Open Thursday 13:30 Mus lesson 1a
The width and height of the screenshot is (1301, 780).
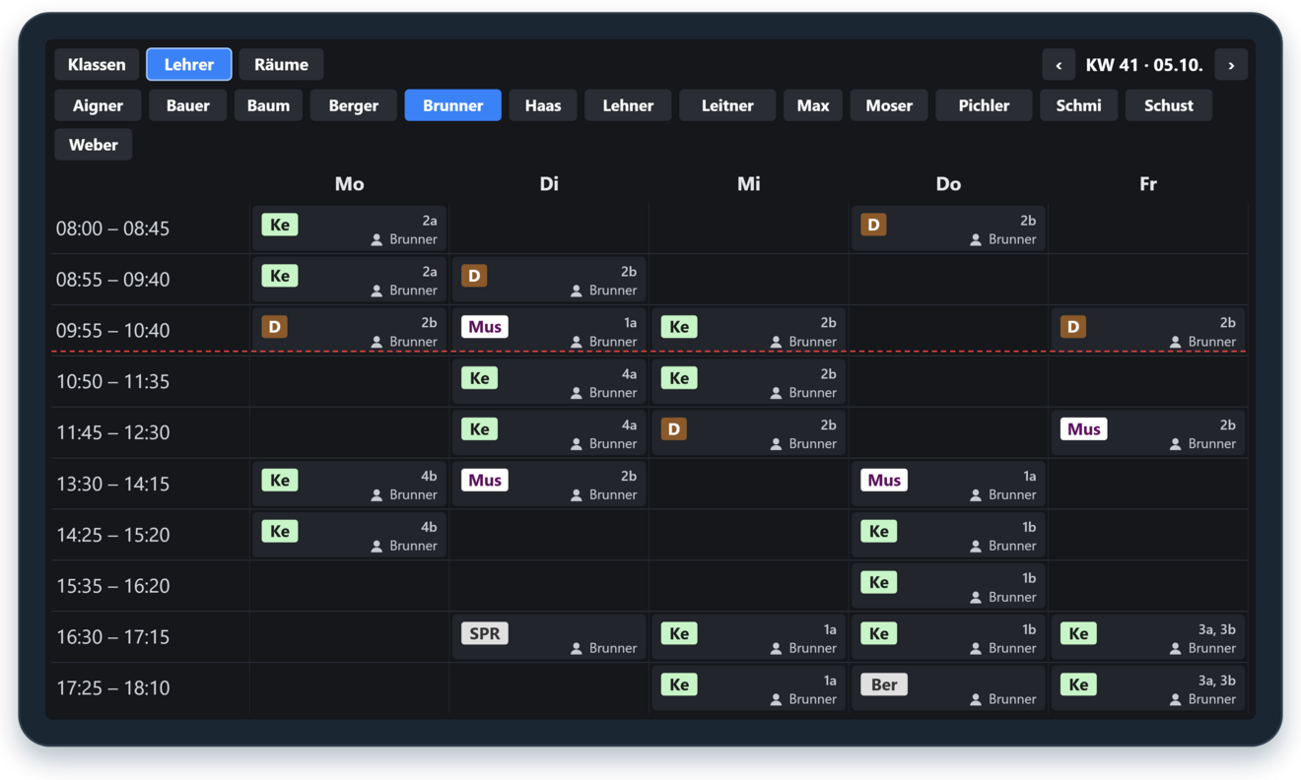(x=948, y=485)
